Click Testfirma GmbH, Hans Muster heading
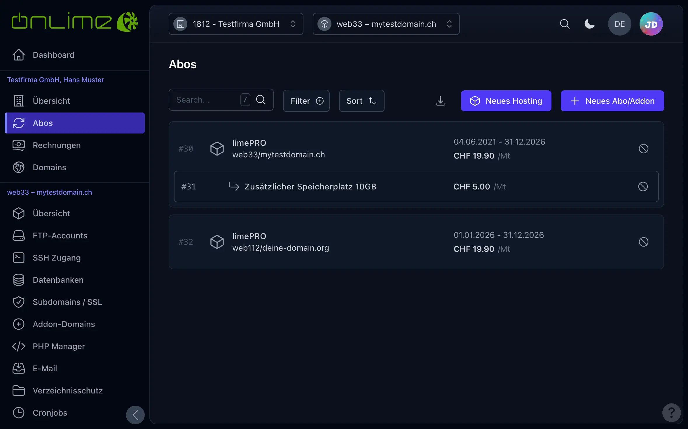Viewport: 688px width, 429px height. point(55,80)
